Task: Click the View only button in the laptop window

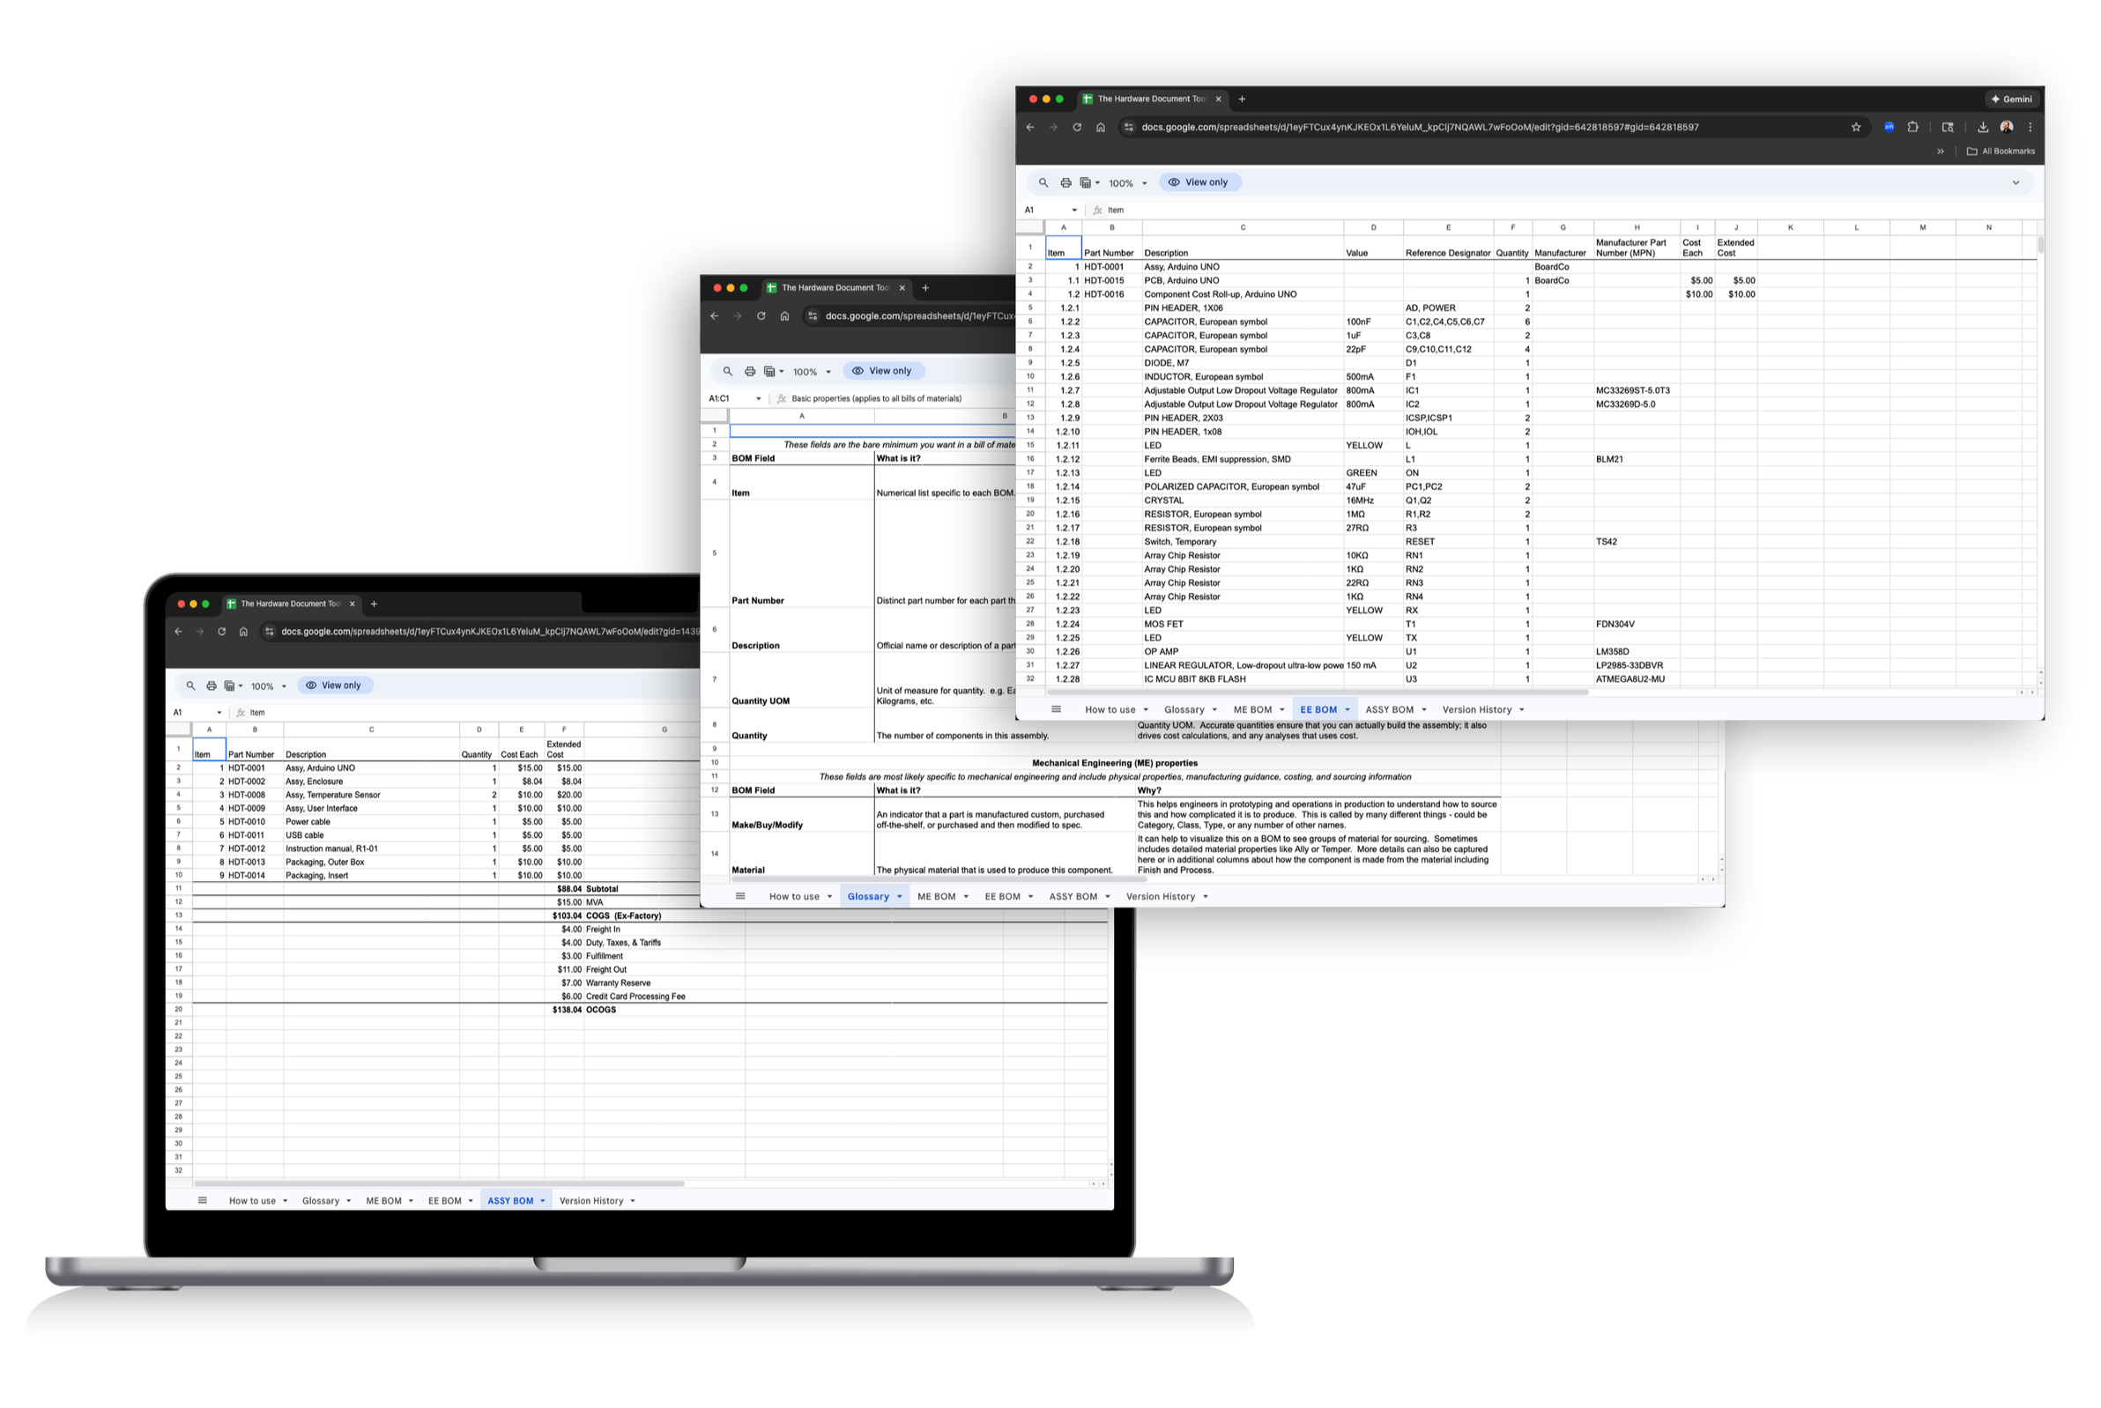Action: pos(335,685)
